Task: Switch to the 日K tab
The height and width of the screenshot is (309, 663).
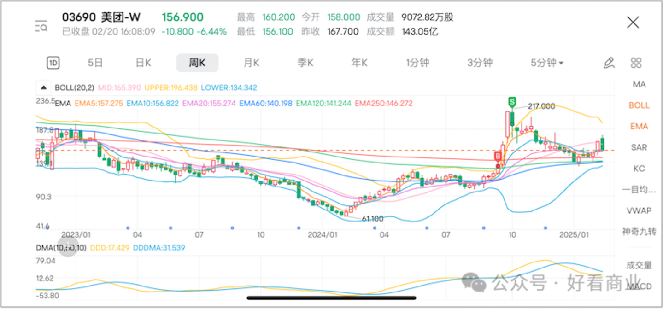Action: [143, 63]
